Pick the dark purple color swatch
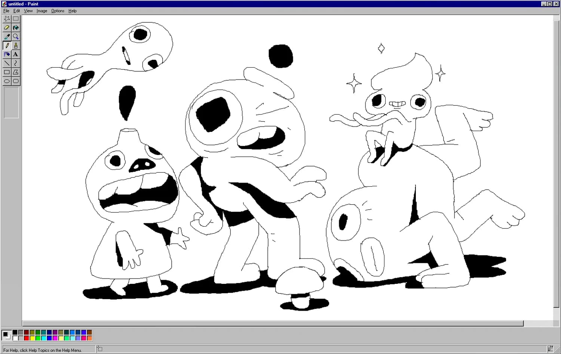 coord(55,332)
